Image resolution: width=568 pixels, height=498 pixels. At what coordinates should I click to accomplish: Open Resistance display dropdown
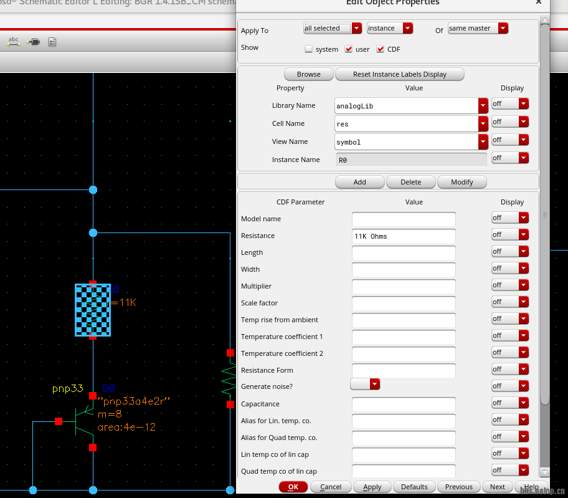coord(510,235)
